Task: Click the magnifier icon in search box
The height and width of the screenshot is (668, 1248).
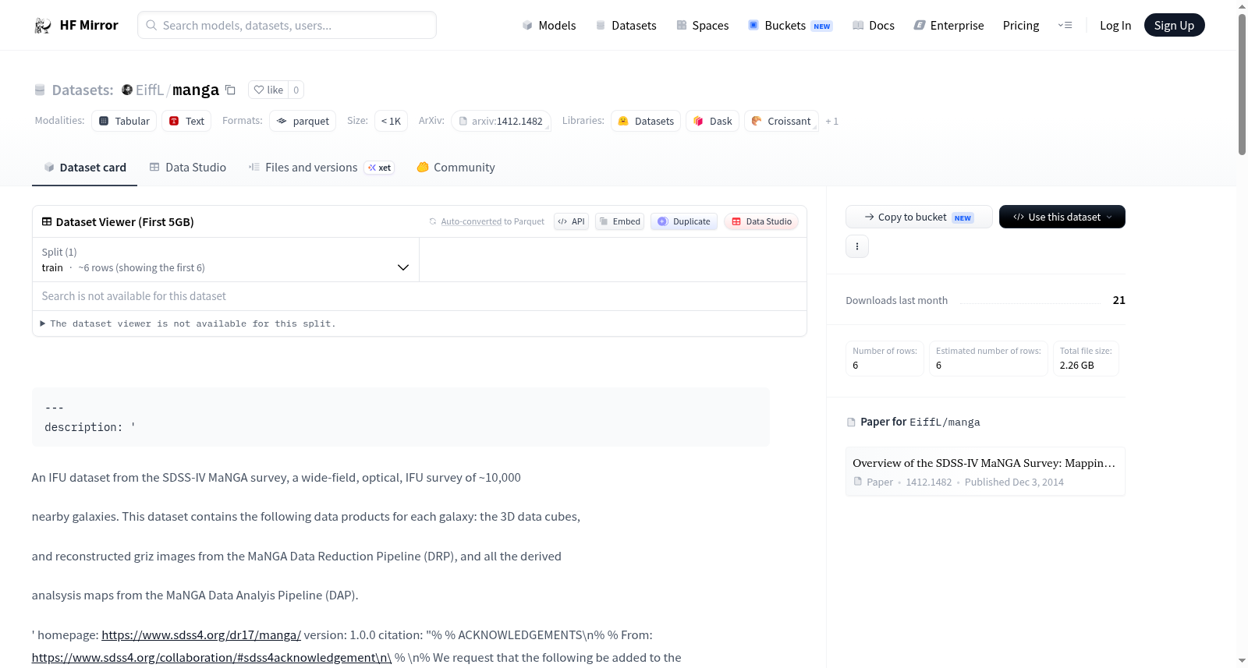Action: pos(151,25)
